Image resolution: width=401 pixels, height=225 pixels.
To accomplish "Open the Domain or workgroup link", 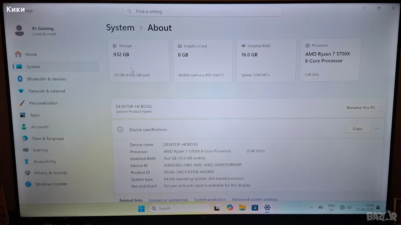I will (168, 200).
